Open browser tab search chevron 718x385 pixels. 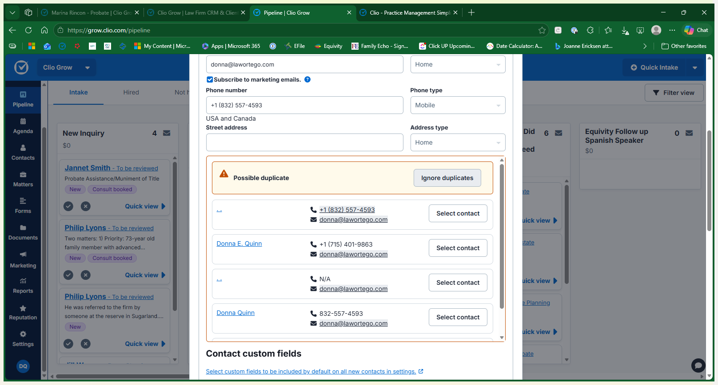coord(12,12)
